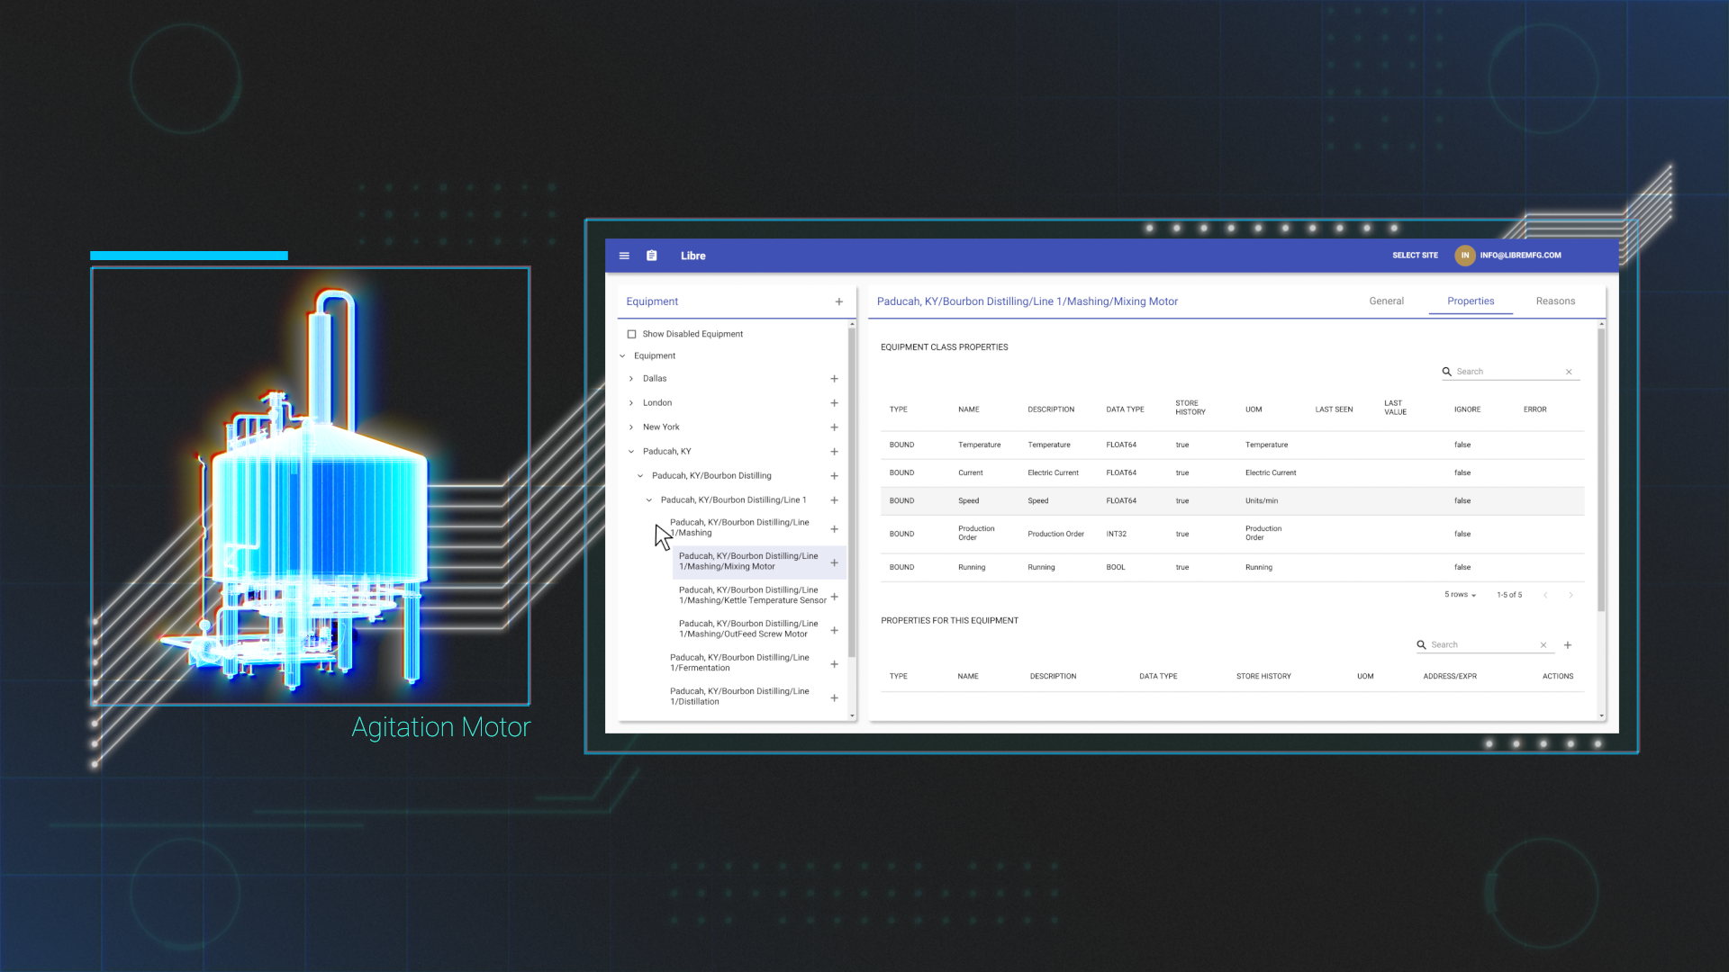Open the hamburger navigation menu
1729x972 pixels.
(x=624, y=256)
